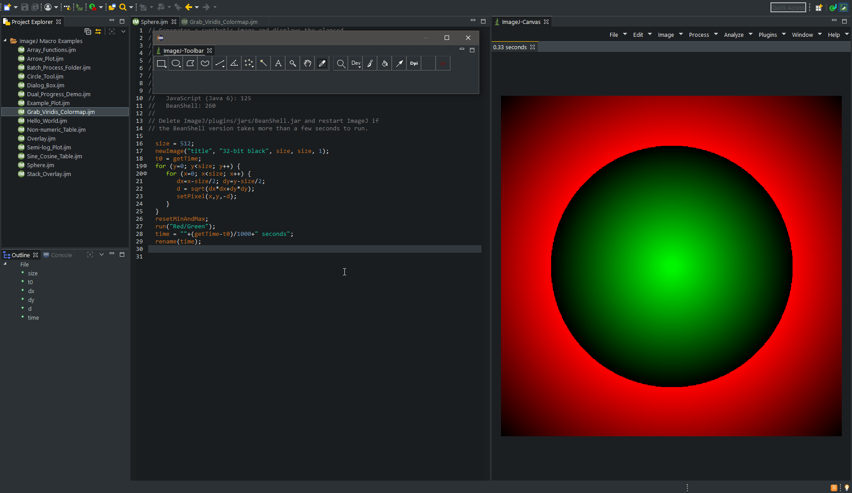Select the hand scrolling tool
This screenshot has height=493, width=852.
tap(307, 63)
